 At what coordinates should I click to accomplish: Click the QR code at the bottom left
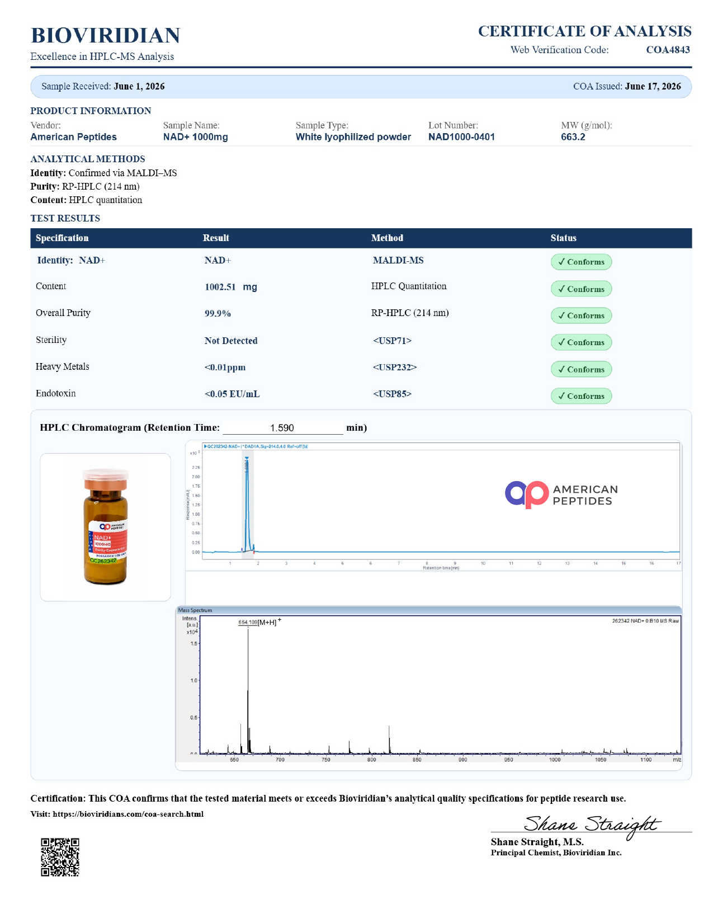[60, 857]
